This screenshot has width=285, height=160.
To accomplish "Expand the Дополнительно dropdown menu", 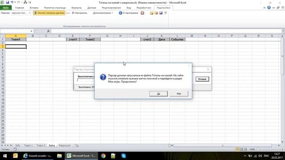I will click(x=103, y=13).
